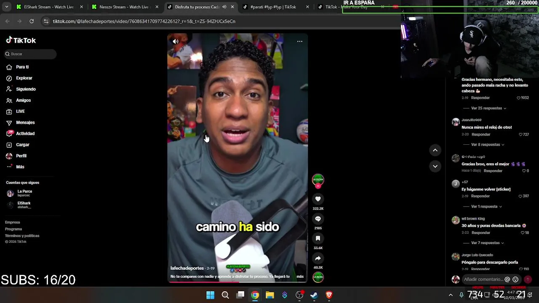Open File Explorer from the taskbar
Viewport: 539px width, 303px height.
269,295
